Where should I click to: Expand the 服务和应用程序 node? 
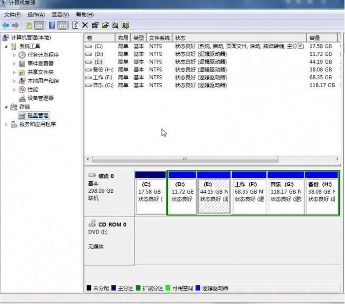pyautogui.click(x=6, y=124)
